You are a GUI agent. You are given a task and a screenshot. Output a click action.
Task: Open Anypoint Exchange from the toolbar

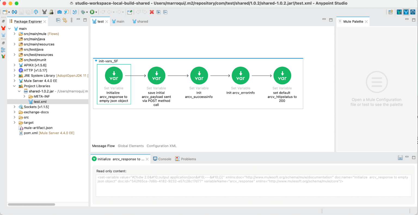[14, 12]
